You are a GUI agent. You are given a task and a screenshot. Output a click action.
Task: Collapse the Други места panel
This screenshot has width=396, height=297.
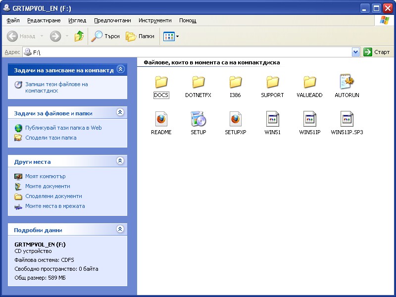click(x=120, y=160)
